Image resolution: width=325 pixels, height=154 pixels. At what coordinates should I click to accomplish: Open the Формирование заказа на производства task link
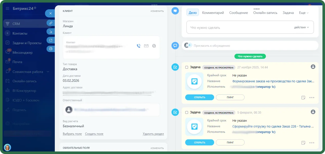coord(273,81)
